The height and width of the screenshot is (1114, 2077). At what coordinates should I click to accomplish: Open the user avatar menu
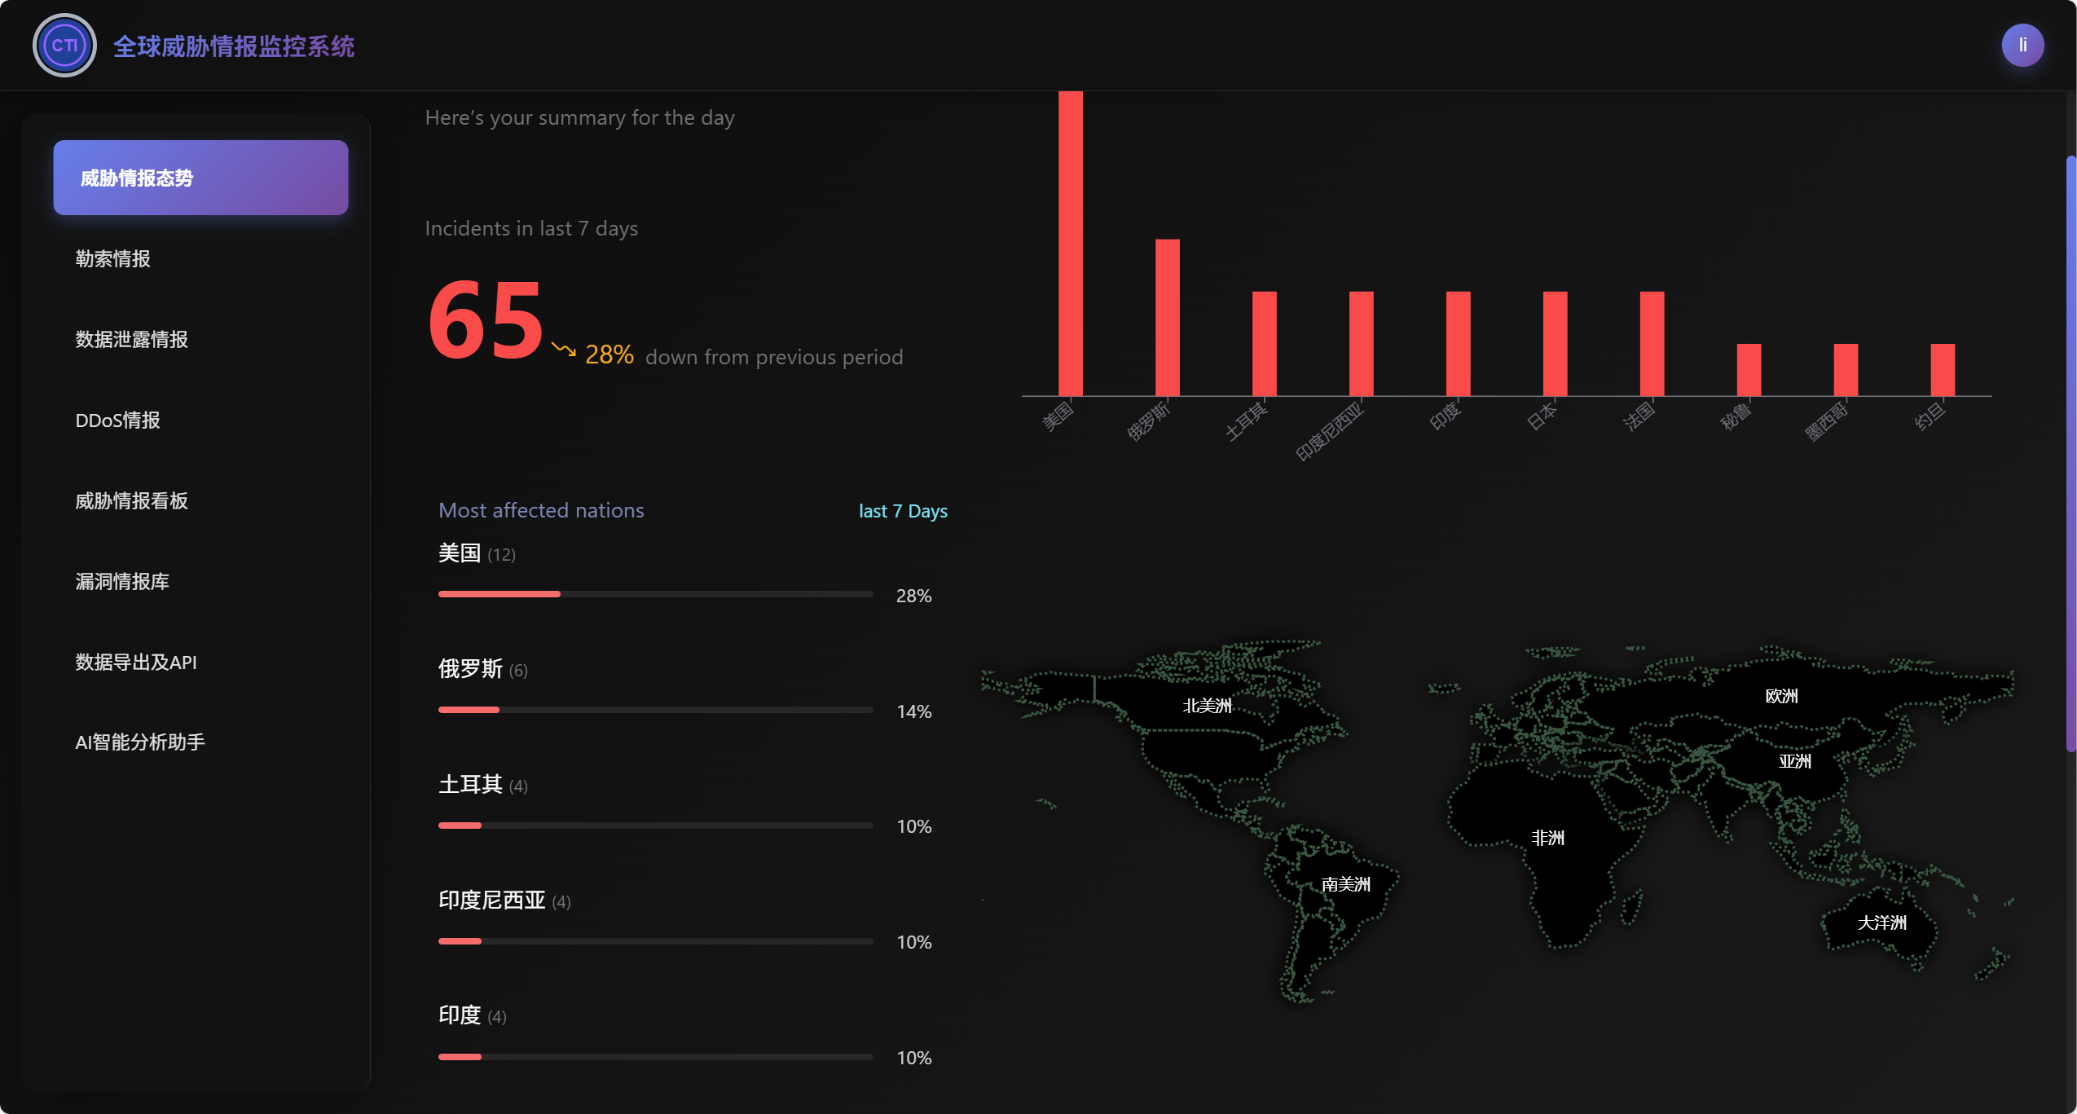(2022, 46)
